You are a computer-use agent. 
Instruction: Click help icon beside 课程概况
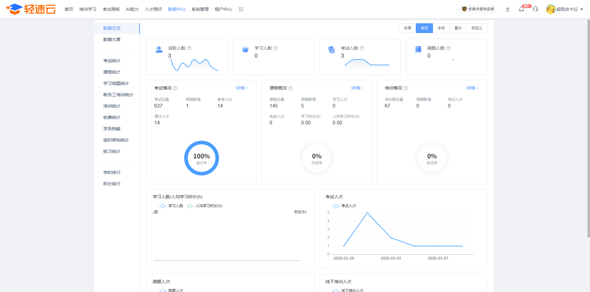pos(290,88)
